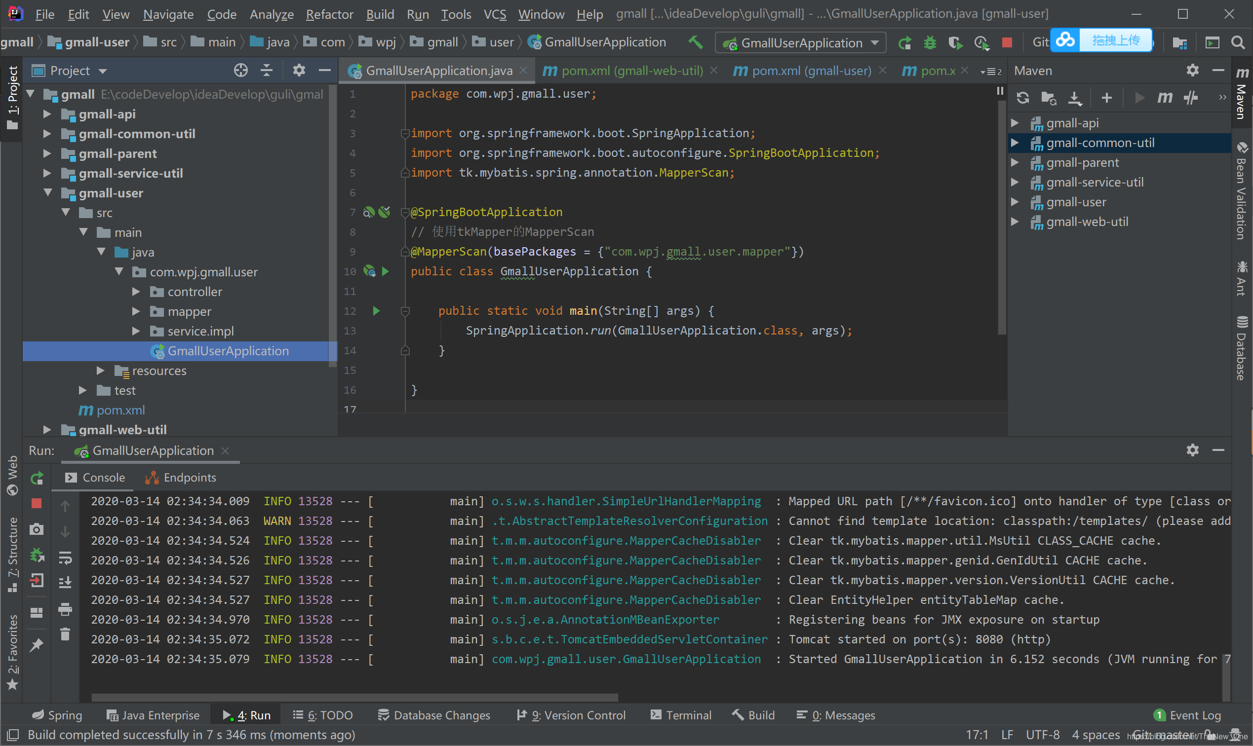The height and width of the screenshot is (746, 1253).
Task: Expand gmall-parent folder in Project tree
Action: point(47,153)
